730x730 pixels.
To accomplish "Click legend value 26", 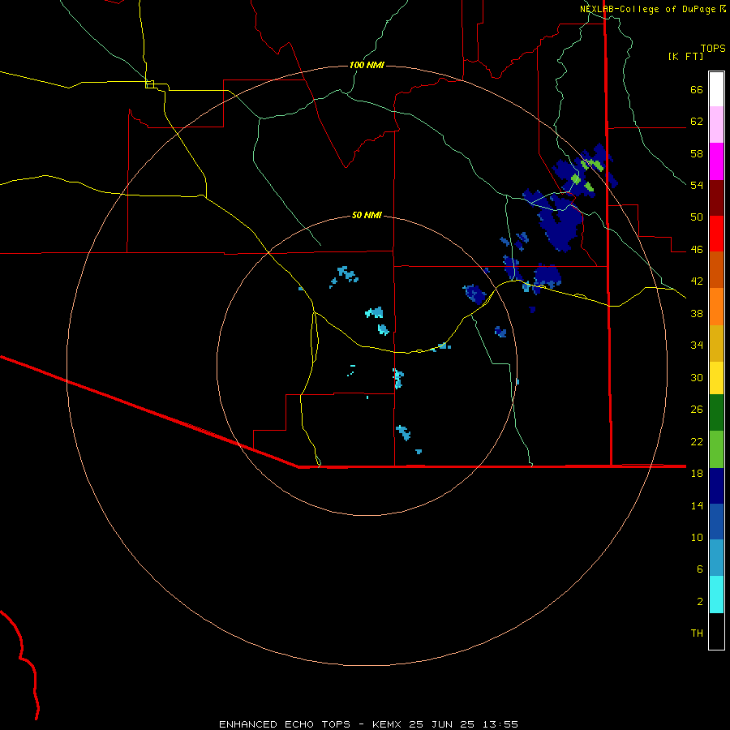I will [697, 410].
